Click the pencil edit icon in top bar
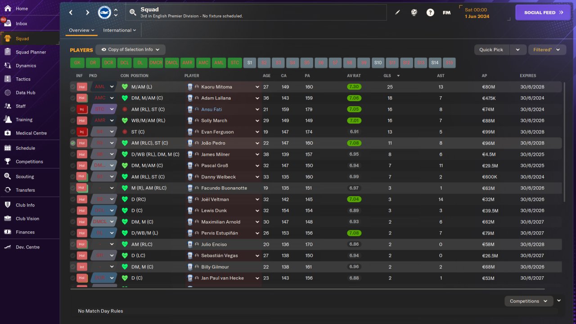The image size is (576, 324). coord(397,13)
